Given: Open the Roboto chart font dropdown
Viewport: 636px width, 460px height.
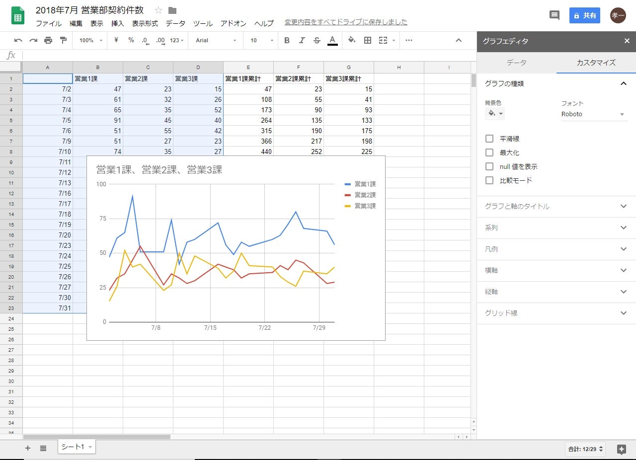Looking at the screenshot, I should tap(594, 114).
